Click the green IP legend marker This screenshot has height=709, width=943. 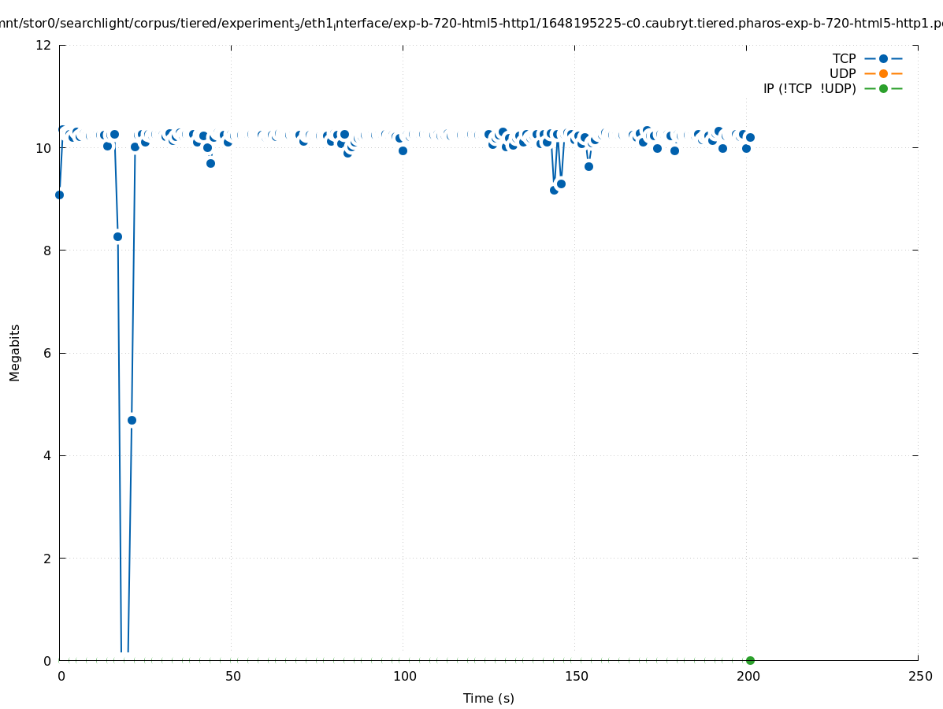tap(883, 88)
